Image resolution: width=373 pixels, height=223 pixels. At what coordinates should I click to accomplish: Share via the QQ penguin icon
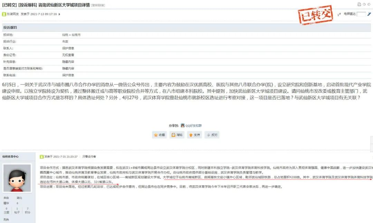(182, 125)
